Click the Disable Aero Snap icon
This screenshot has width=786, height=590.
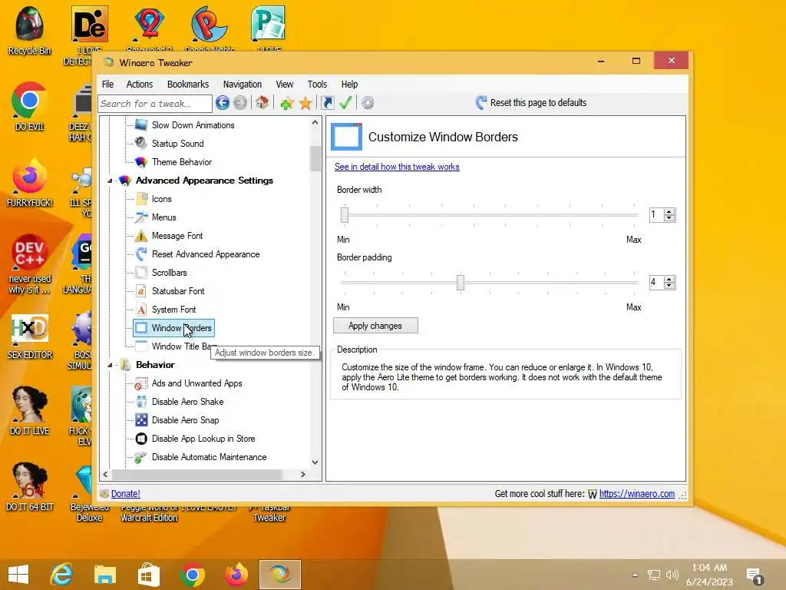(141, 420)
